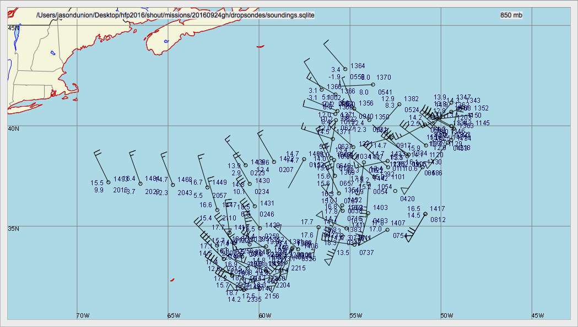Screen dimensions: 578x327
Task: Click the '9.9' dewpoint value
Action: [x=99, y=190]
